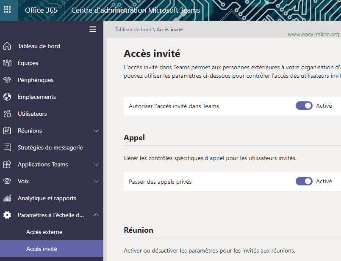Click the Réunions label in sidebar

click(x=30, y=131)
